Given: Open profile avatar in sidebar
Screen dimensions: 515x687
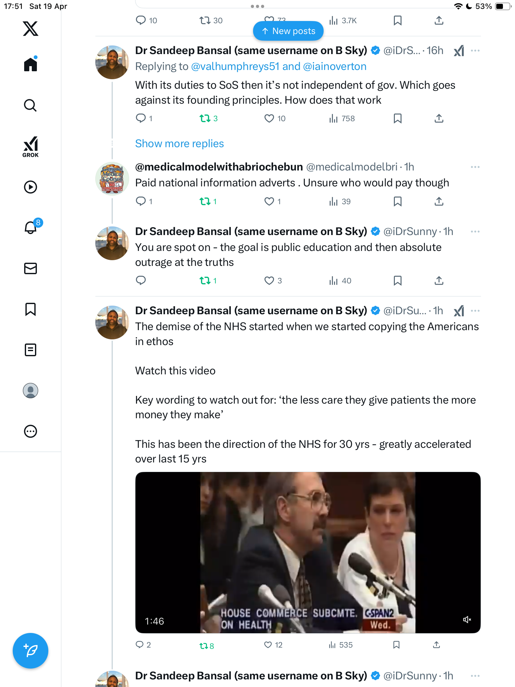Looking at the screenshot, I should 31,391.
